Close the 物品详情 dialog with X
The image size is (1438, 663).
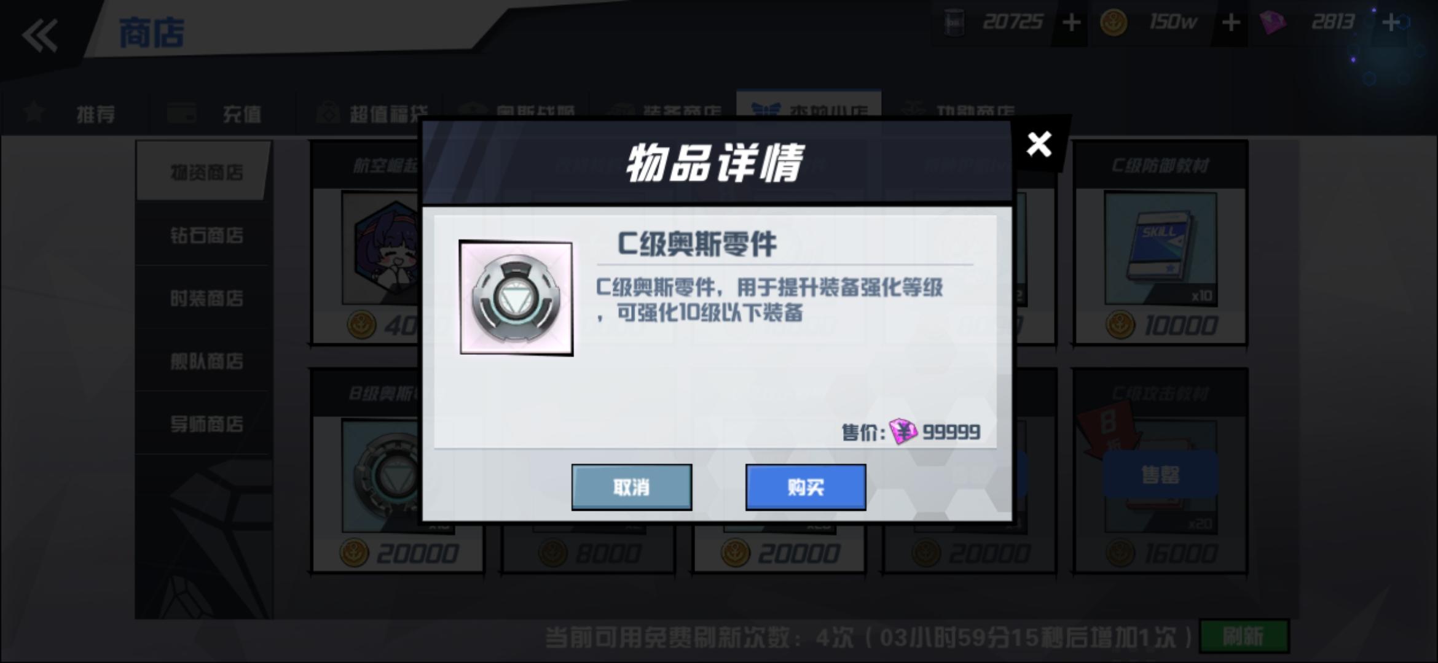[1039, 144]
